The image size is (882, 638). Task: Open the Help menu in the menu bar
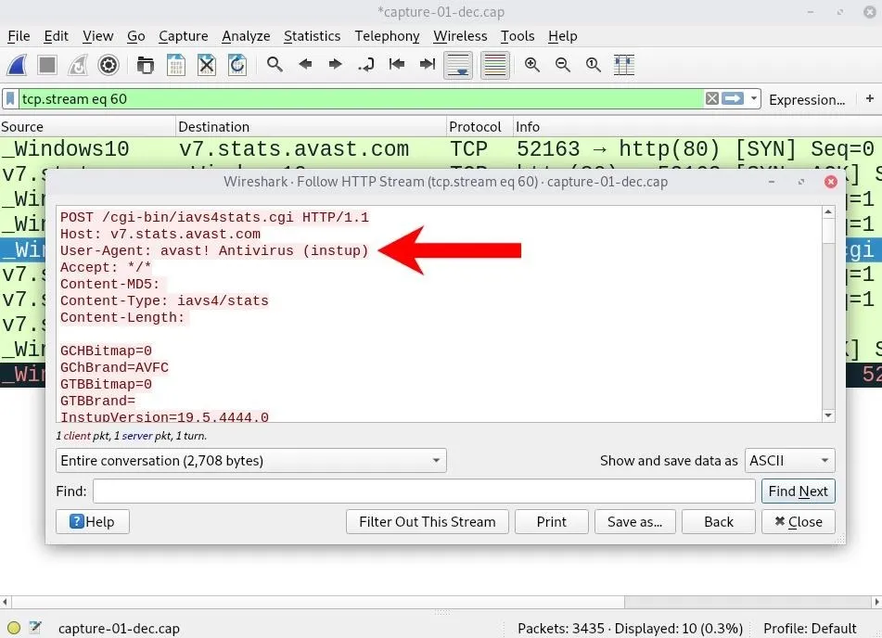point(563,36)
